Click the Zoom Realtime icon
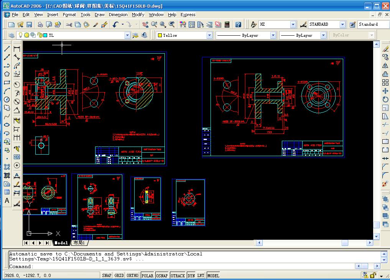 (x=154, y=25)
